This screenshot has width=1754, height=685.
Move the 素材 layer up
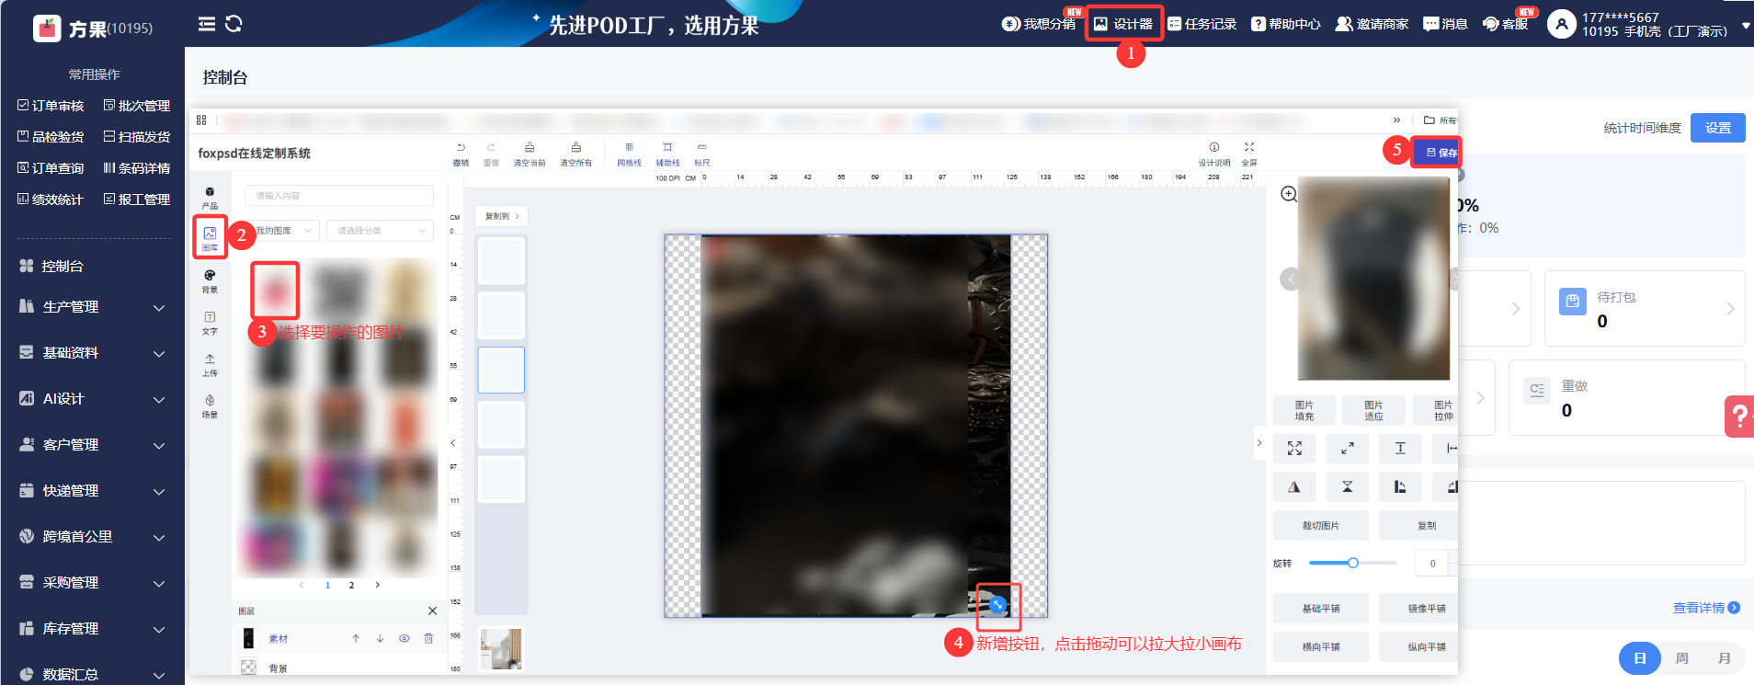[356, 638]
